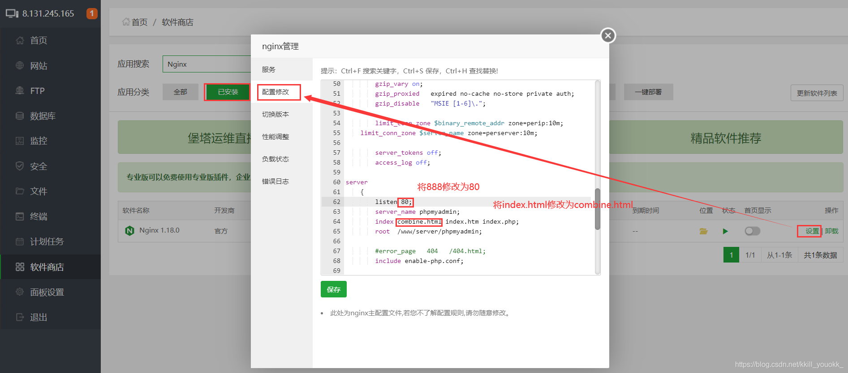Select the 已安装 category button
This screenshot has width=848, height=373.
pos(228,92)
